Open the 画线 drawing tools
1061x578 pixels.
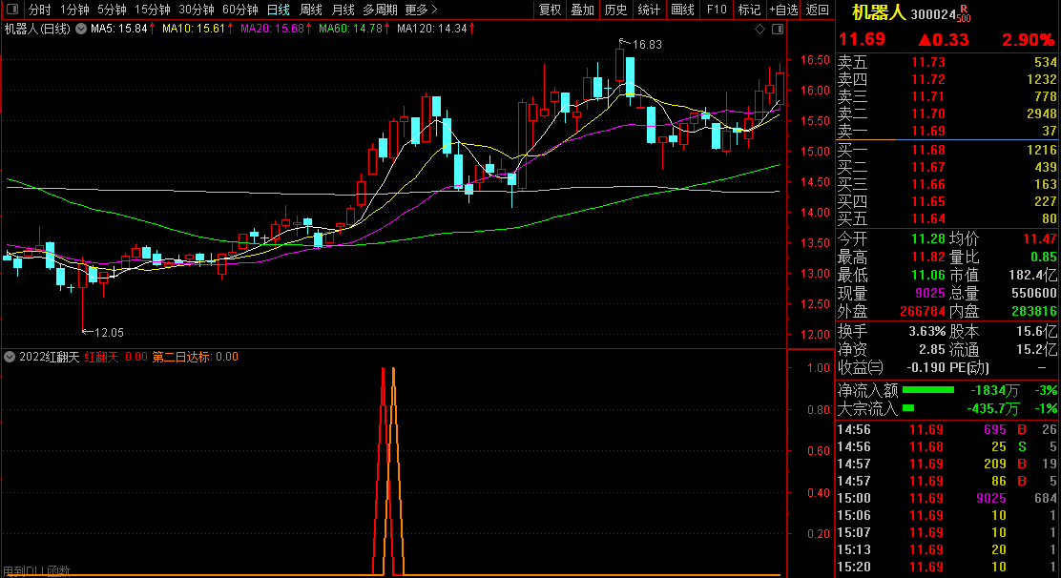682,10
